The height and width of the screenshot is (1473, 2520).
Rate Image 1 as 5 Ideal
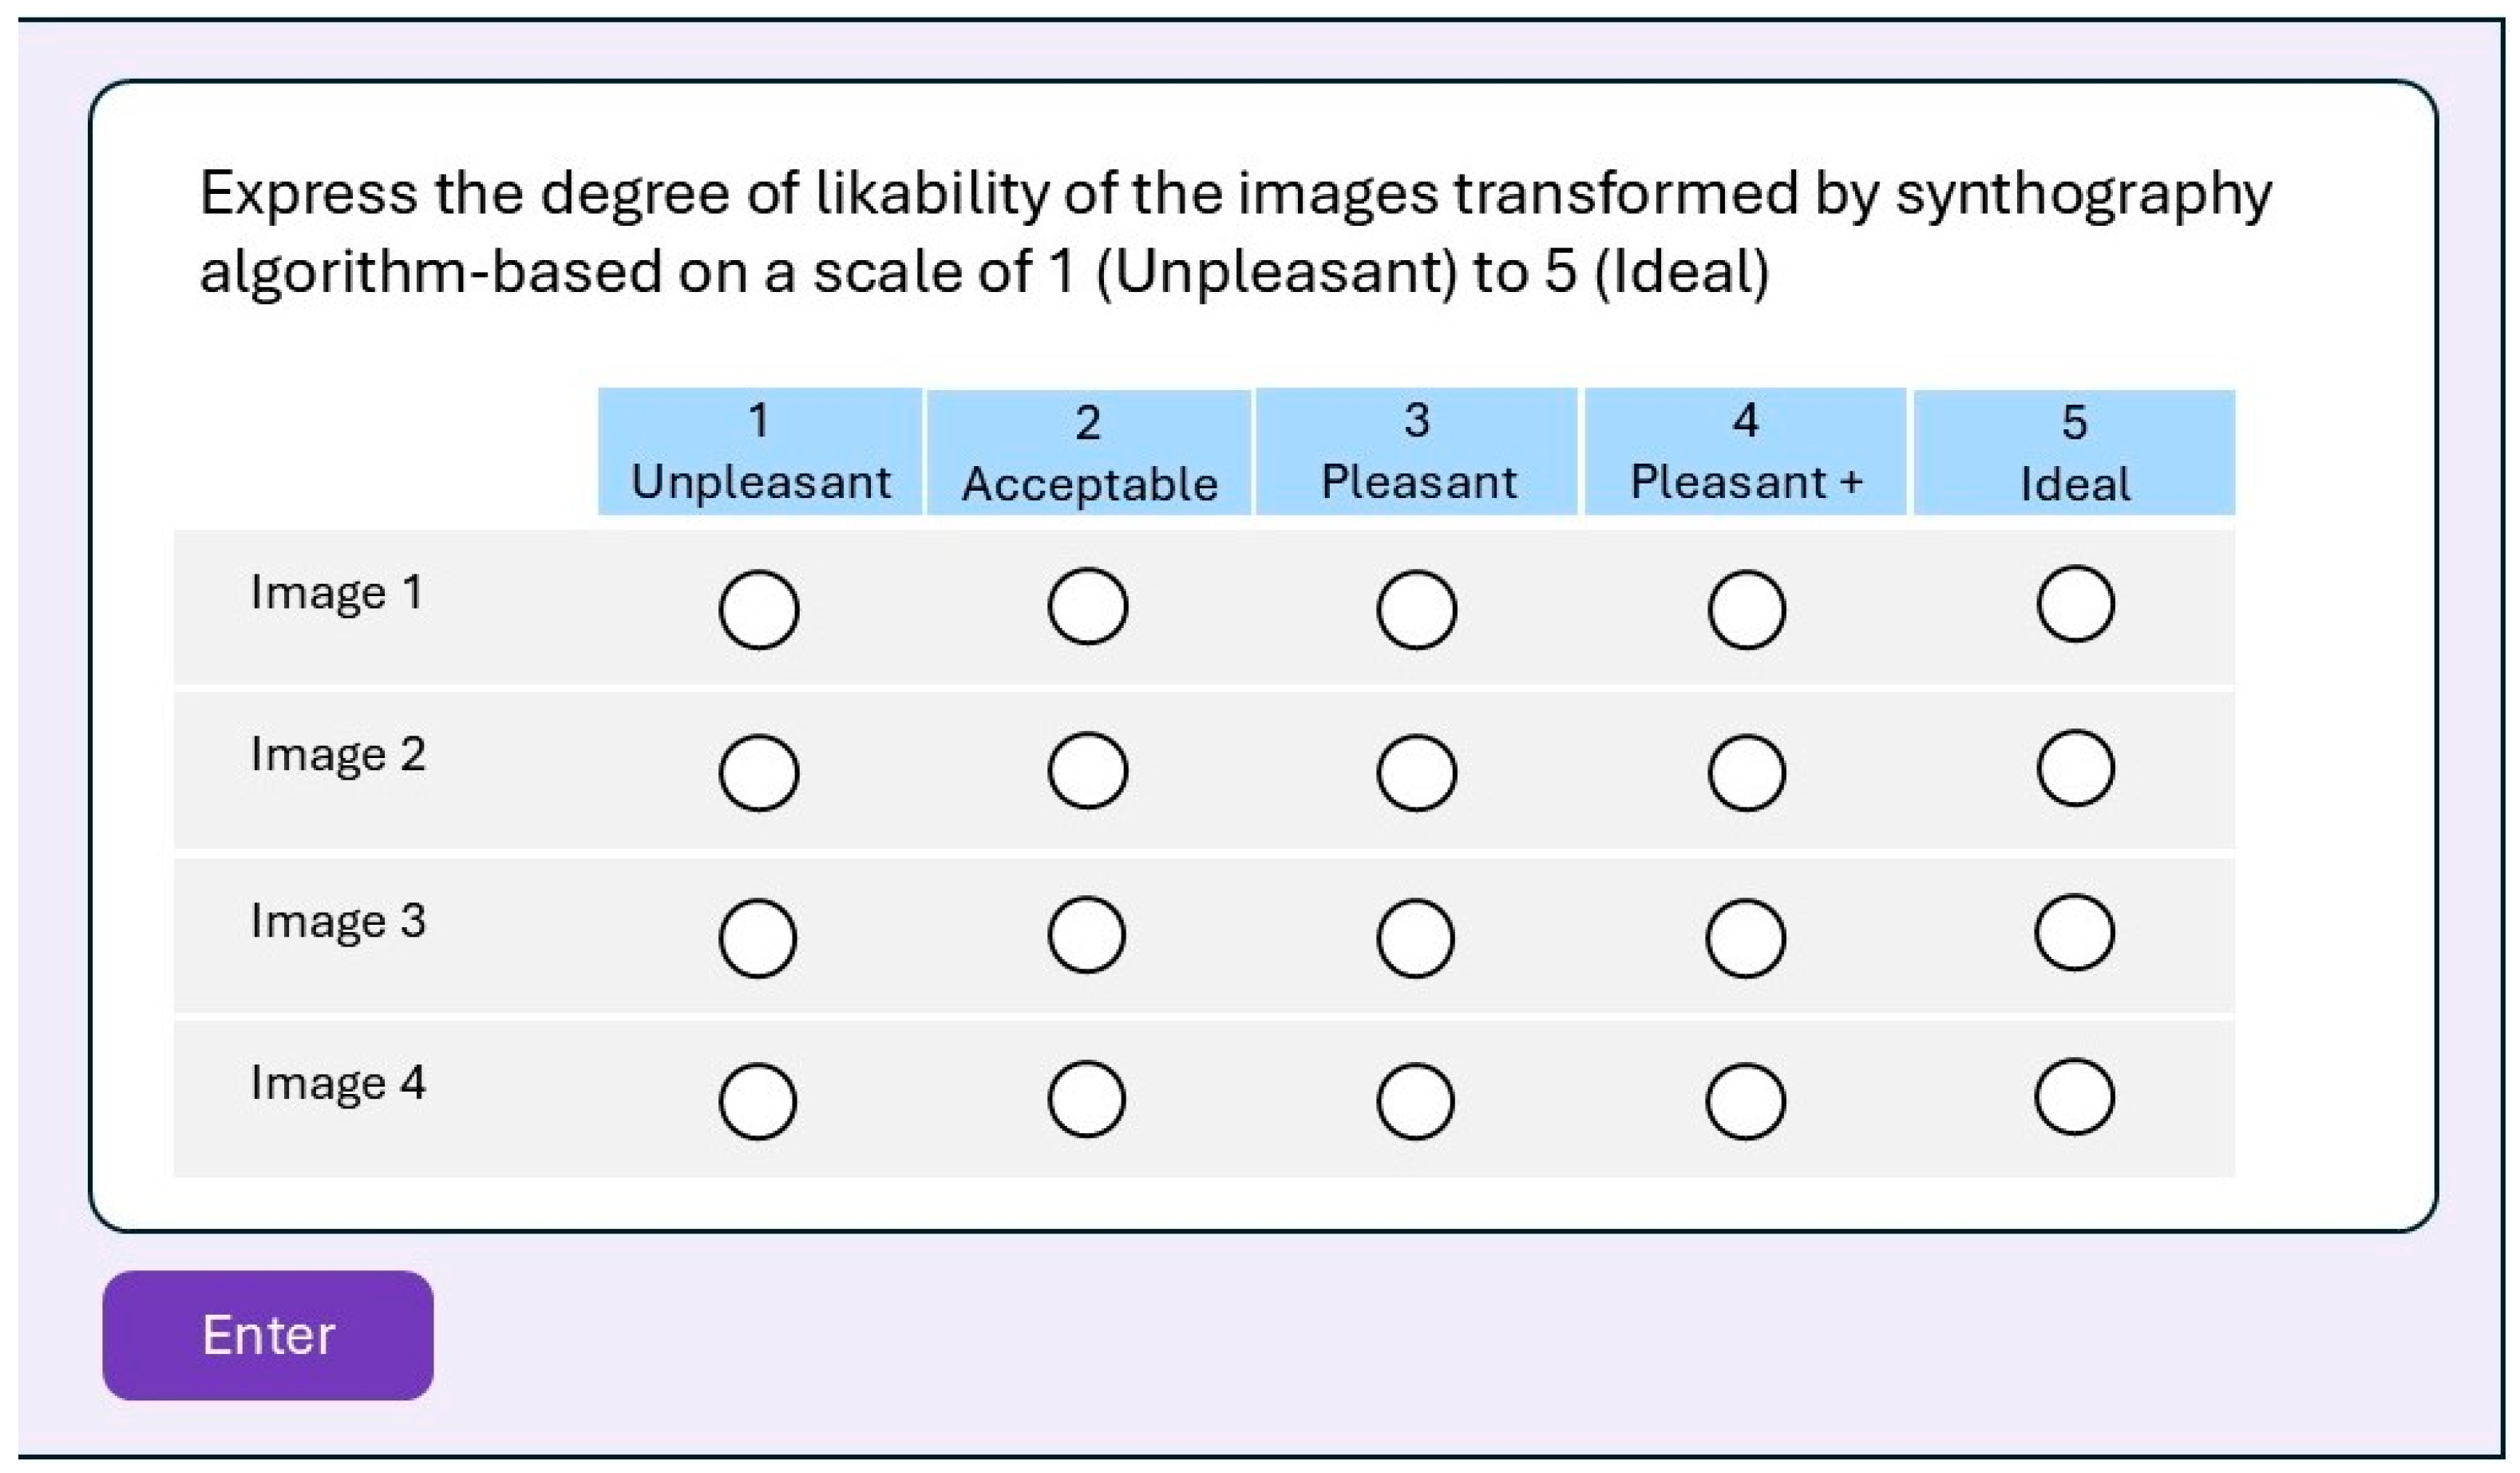[2076, 603]
